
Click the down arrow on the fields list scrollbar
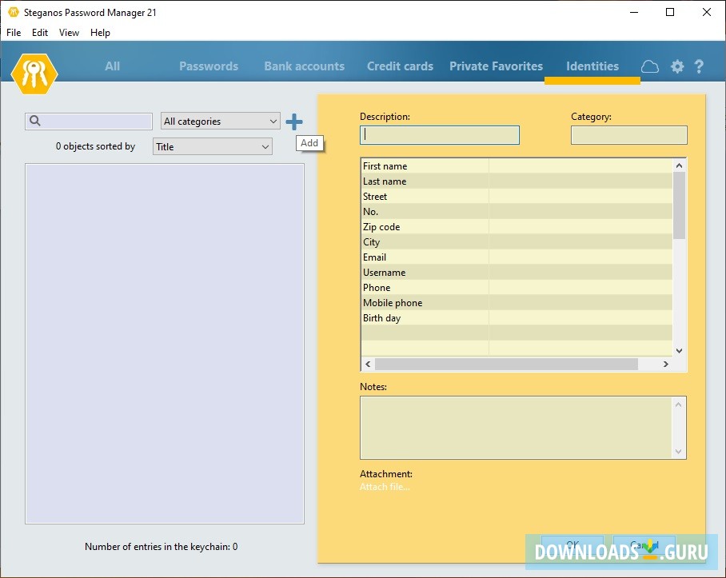click(680, 350)
